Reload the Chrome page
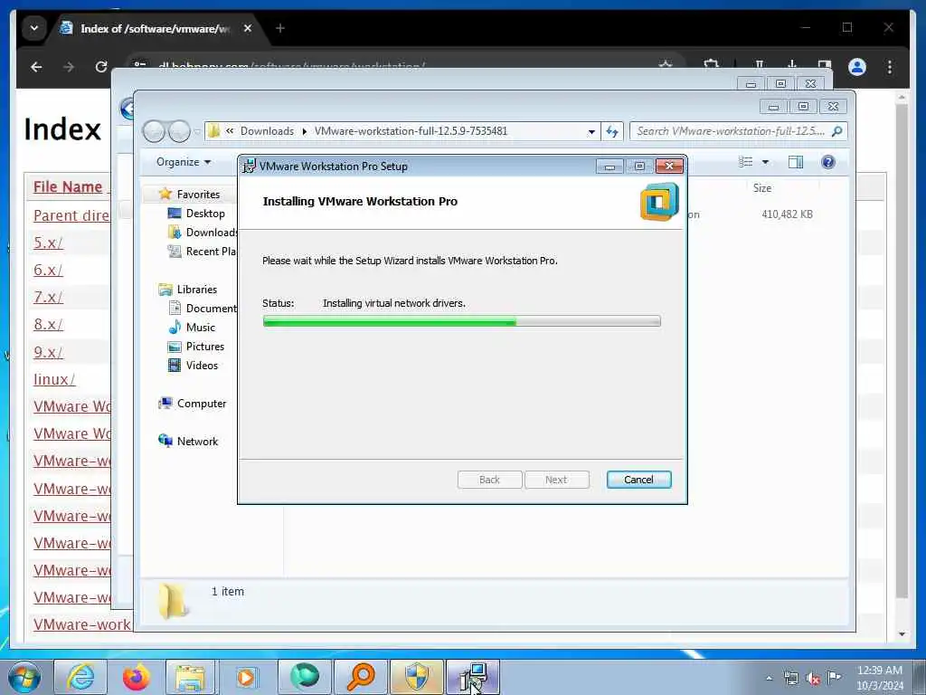The height and width of the screenshot is (695, 926). (101, 67)
